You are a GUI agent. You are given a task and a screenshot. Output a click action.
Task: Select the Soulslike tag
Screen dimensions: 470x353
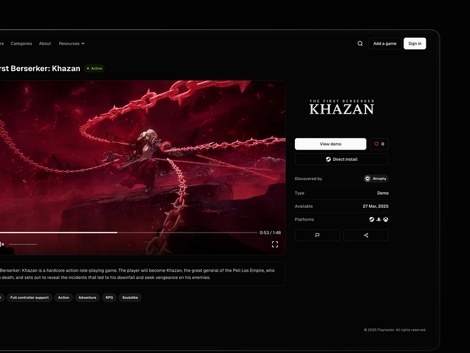(x=130, y=298)
